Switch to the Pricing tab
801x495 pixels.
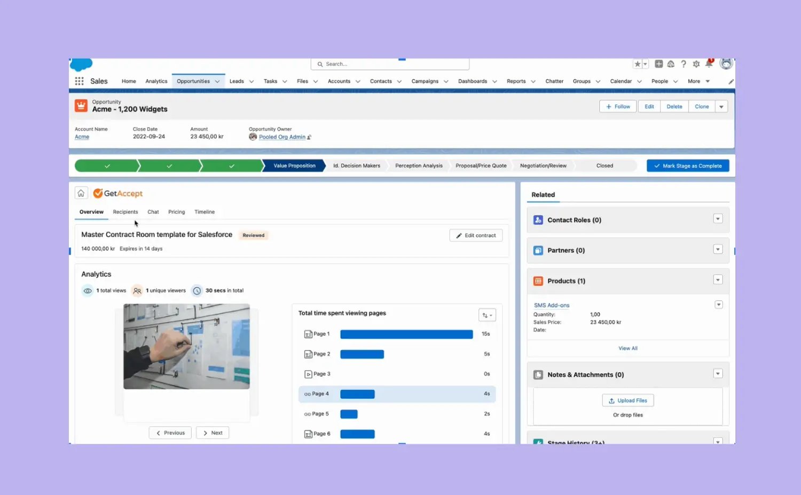pos(176,212)
